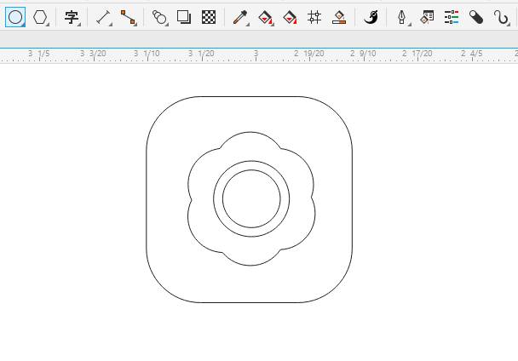Activate the Parallel Dimension tool
This screenshot has width=518, height=361.
click(104, 17)
